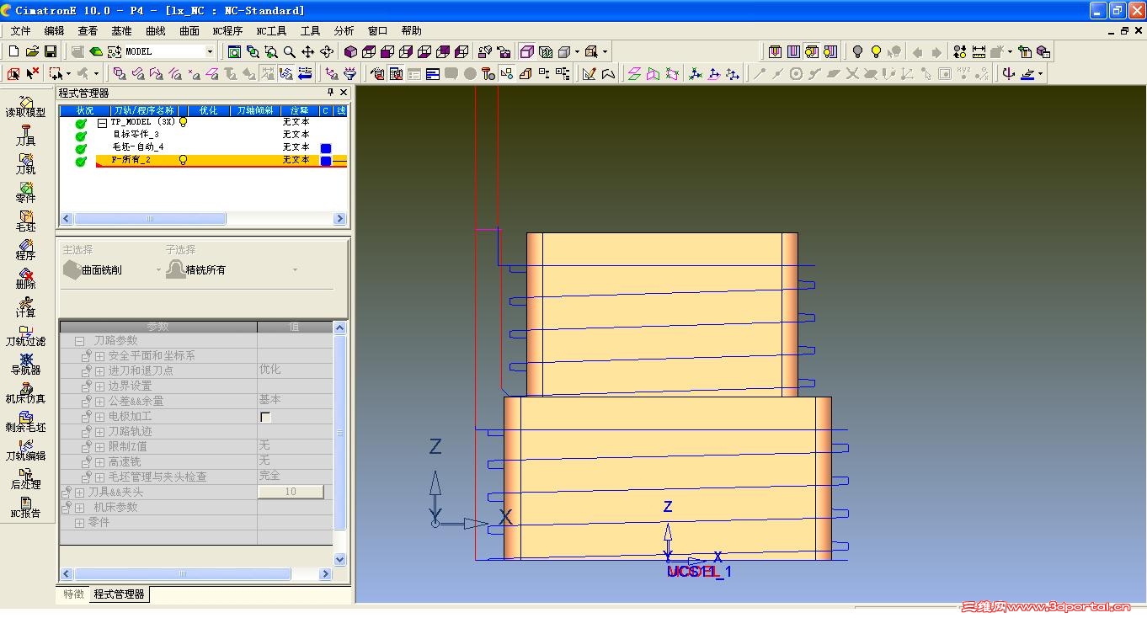The image size is (1147, 618).
Task: Toggle the dark gray light bulb toolbar icon
Action: click(857, 51)
